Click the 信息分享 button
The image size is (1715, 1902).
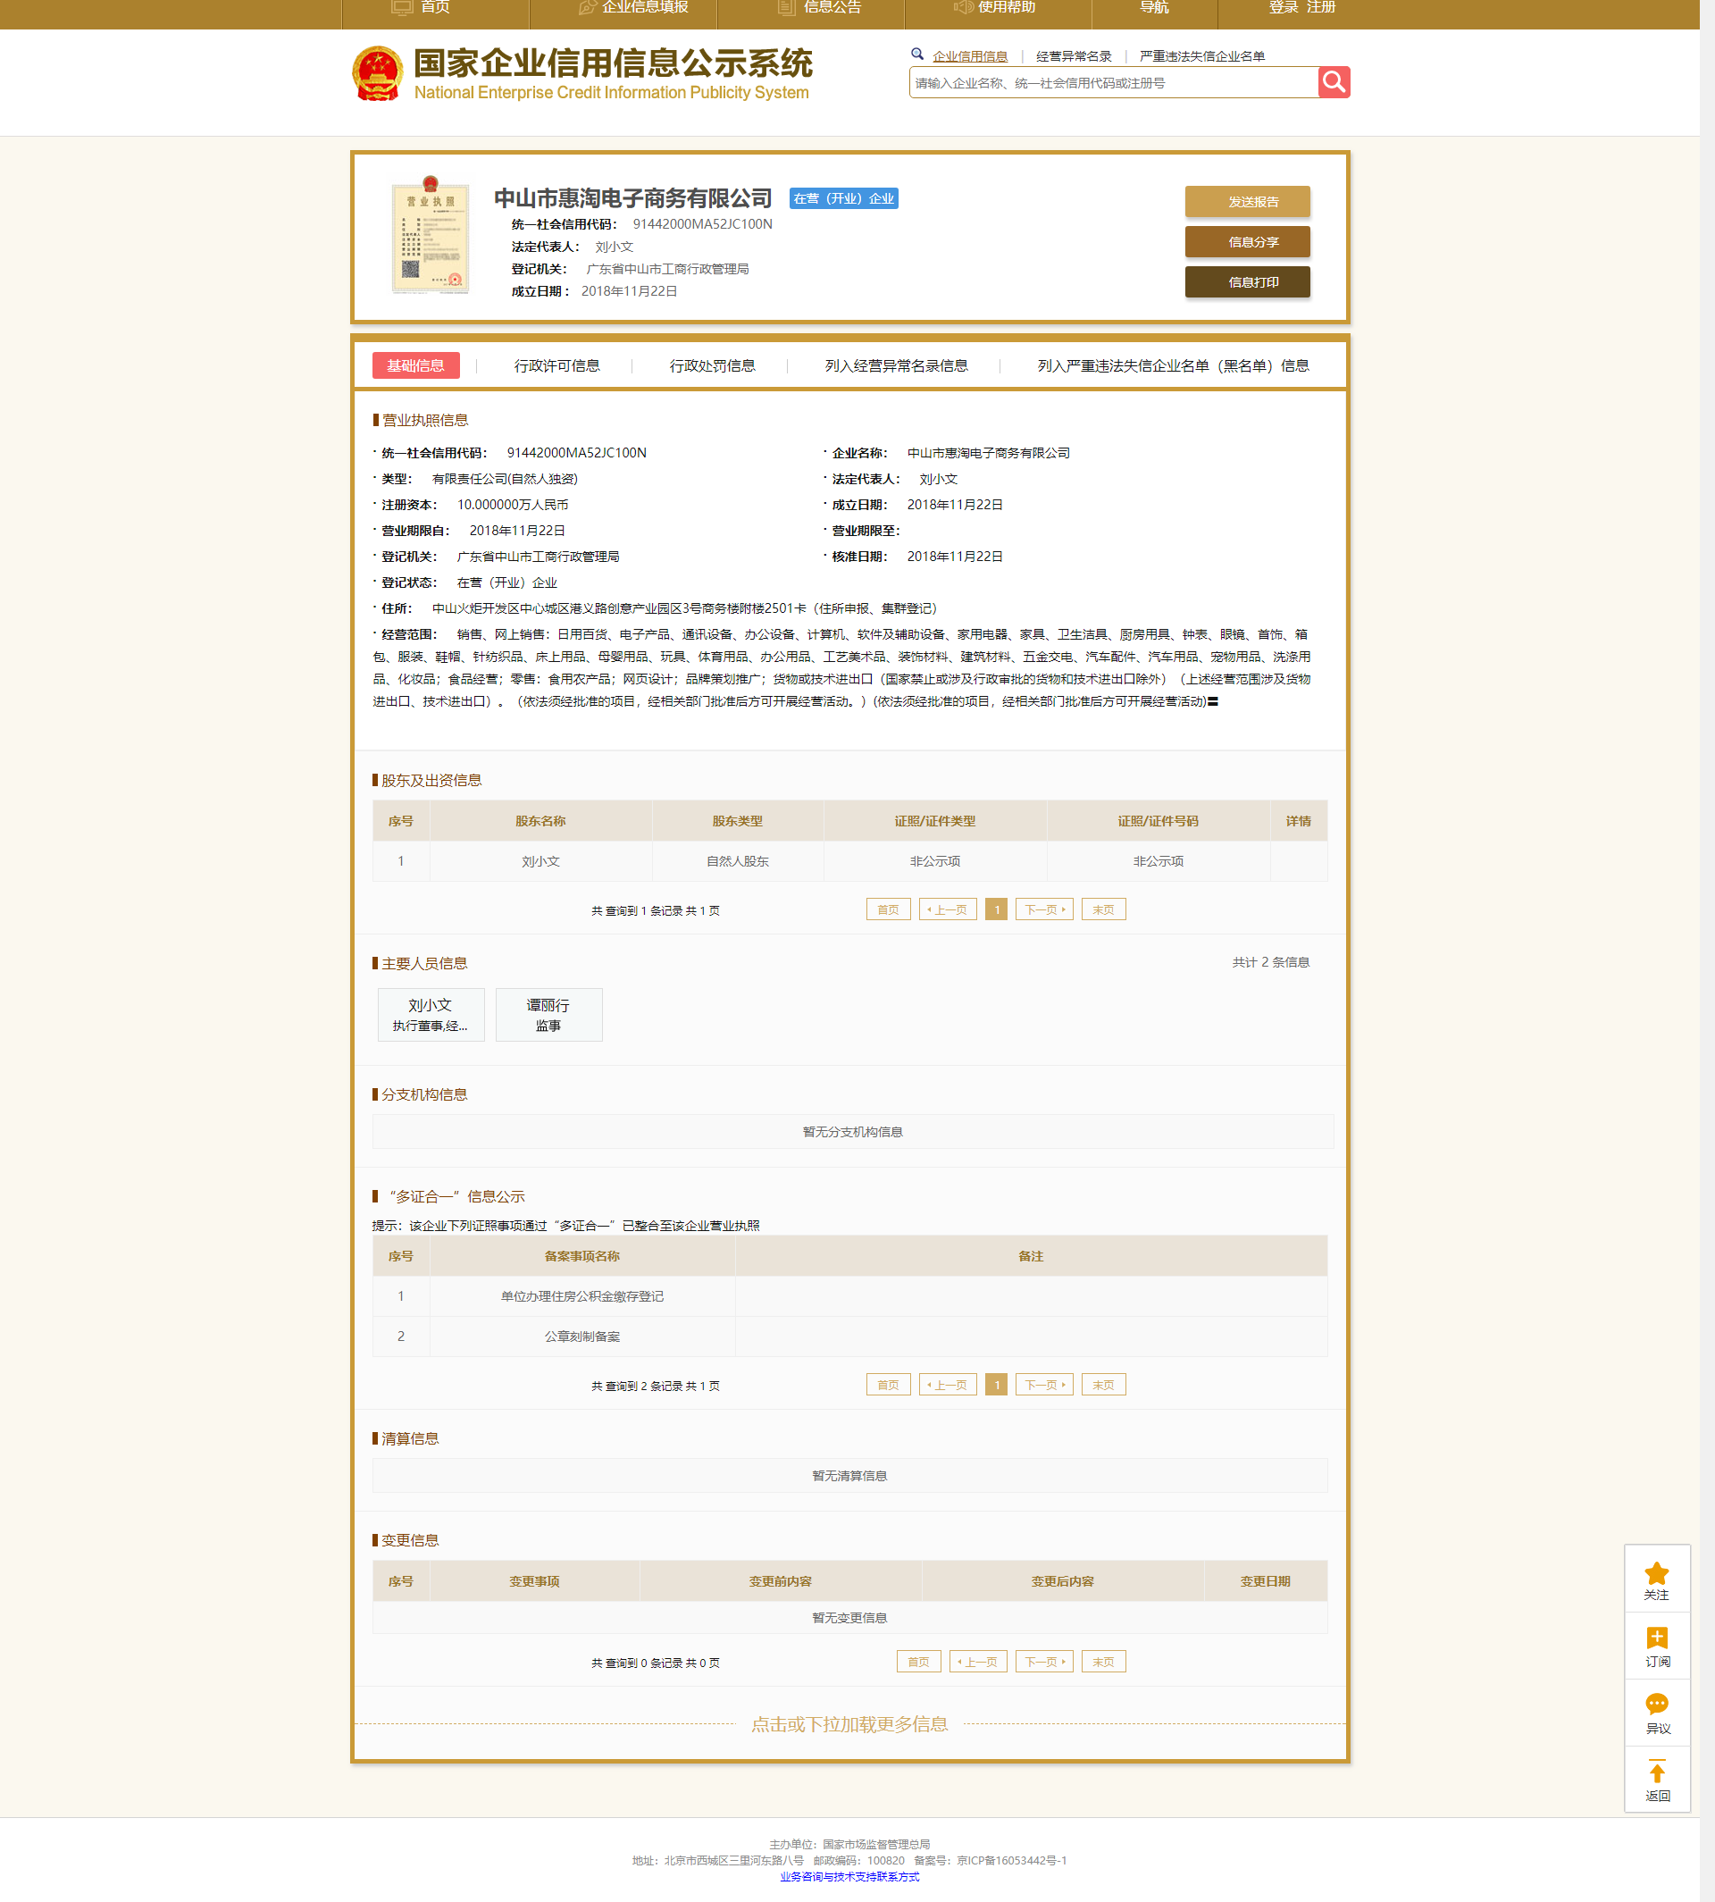point(1247,242)
